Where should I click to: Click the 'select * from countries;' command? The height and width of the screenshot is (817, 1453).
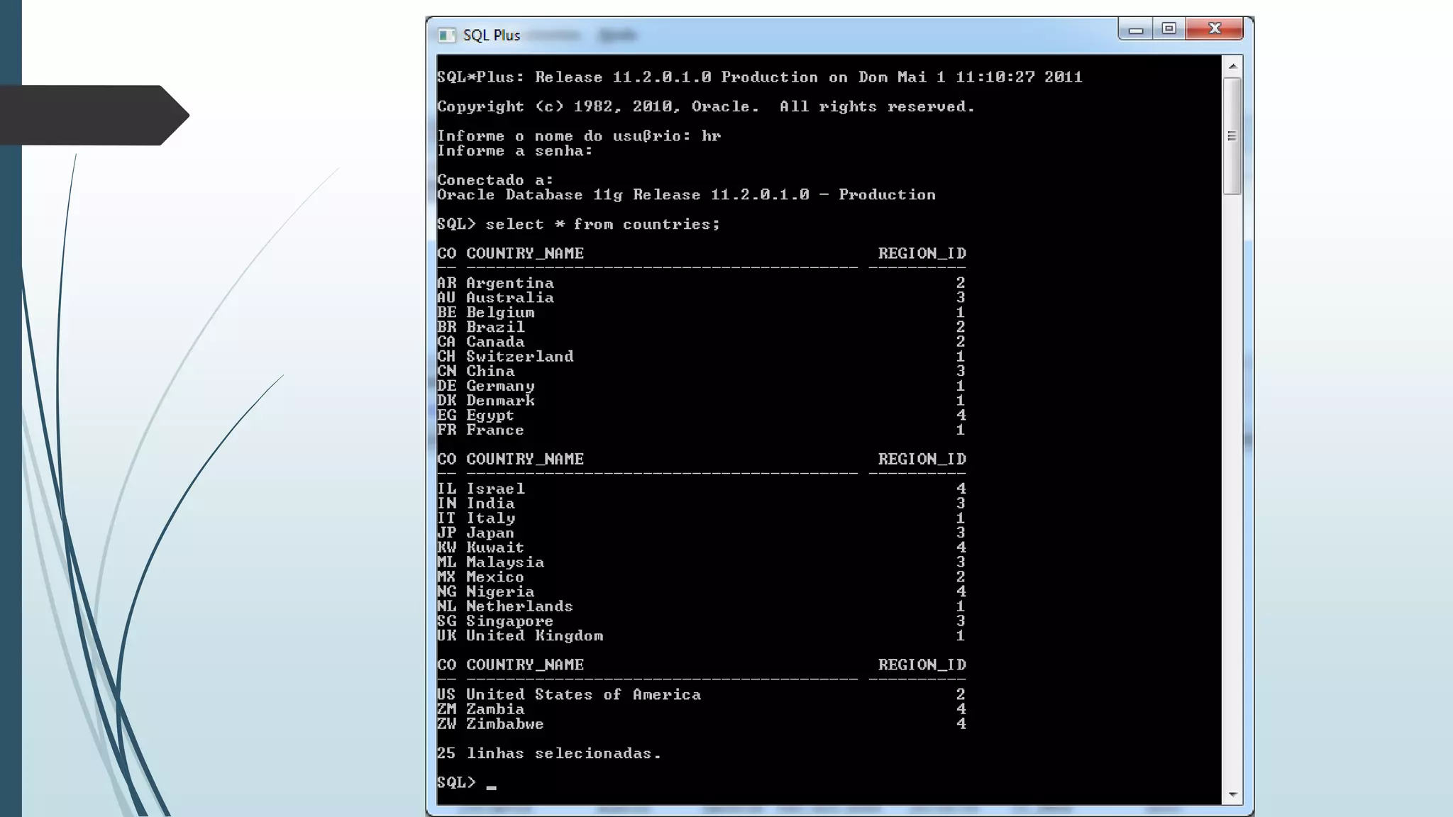(602, 225)
